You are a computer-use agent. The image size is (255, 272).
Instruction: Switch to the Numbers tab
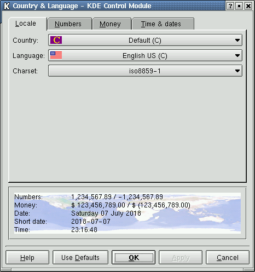coord(69,24)
